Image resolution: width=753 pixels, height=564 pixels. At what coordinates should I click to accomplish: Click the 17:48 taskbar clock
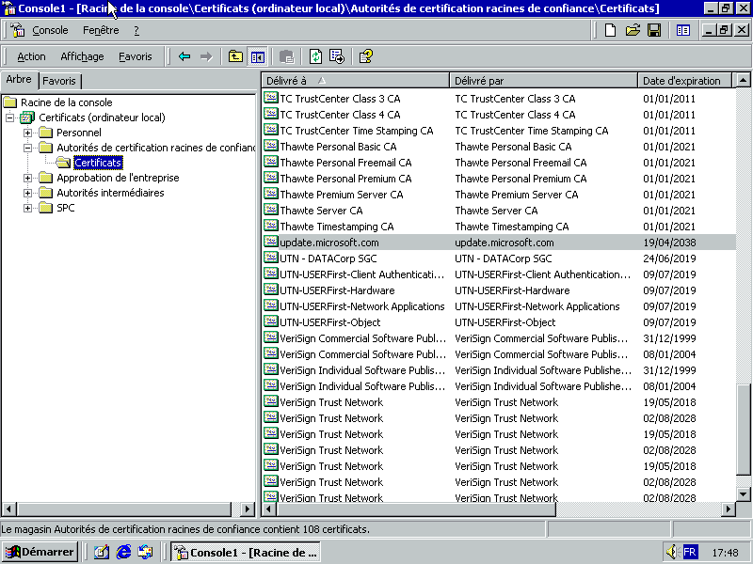pyautogui.click(x=725, y=553)
